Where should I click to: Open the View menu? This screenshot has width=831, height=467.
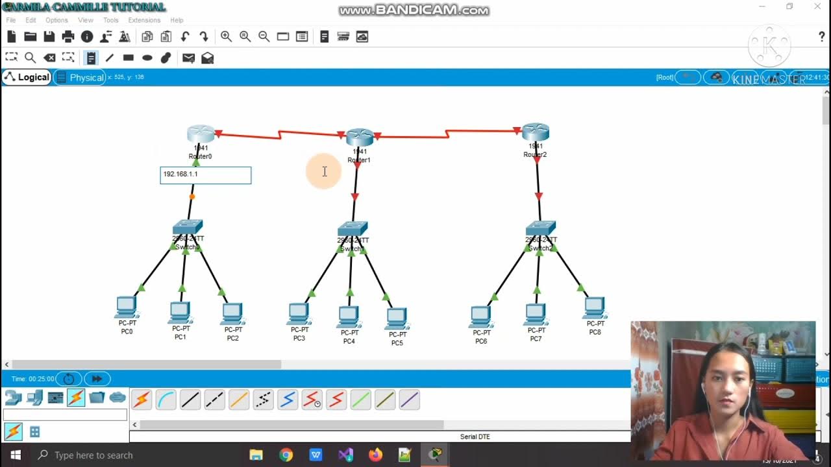(86, 20)
